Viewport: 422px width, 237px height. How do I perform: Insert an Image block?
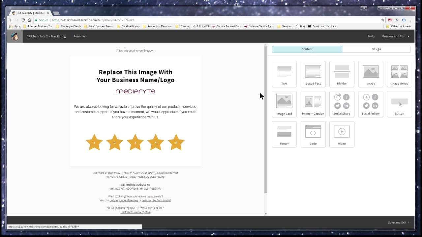tap(370, 74)
